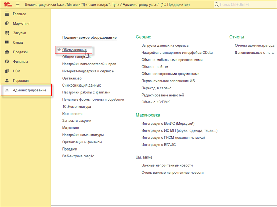Viewport: 277px width, 207px height.
Task: Click the Финансы ruble coin icon
Action: coord(7,62)
